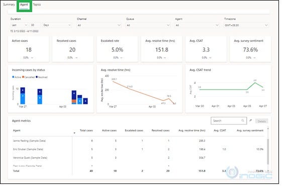This screenshot has height=188, width=282.
Task: Click the Avg. resolve time value 151.8
Action: [x=162, y=49]
